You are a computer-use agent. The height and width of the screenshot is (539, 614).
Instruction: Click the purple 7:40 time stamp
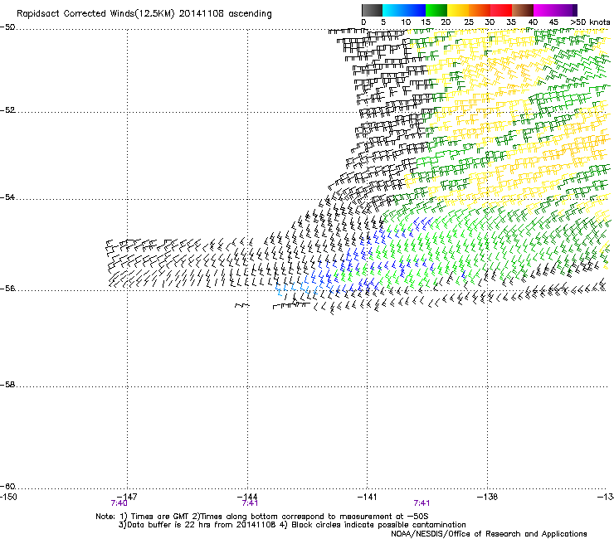click(119, 503)
